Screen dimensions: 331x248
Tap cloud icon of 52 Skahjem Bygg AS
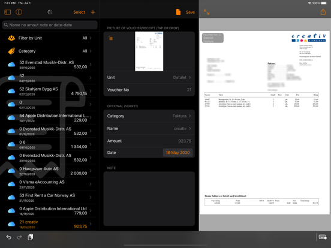[11, 91]
